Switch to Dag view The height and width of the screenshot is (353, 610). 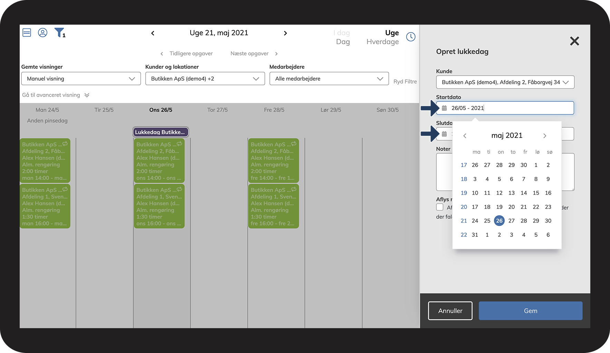point(343,42)
